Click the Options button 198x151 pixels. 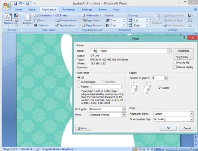84,128
